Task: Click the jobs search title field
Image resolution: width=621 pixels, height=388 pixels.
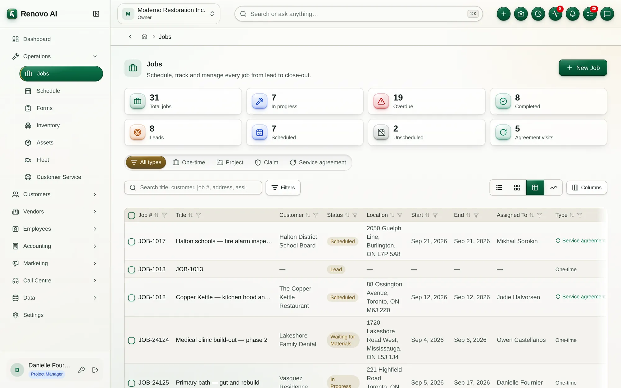Action: coord(193,187)
